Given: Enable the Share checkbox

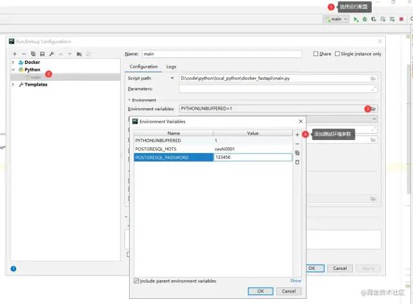Looking at the screenshot, I should (x=316, y=54).
